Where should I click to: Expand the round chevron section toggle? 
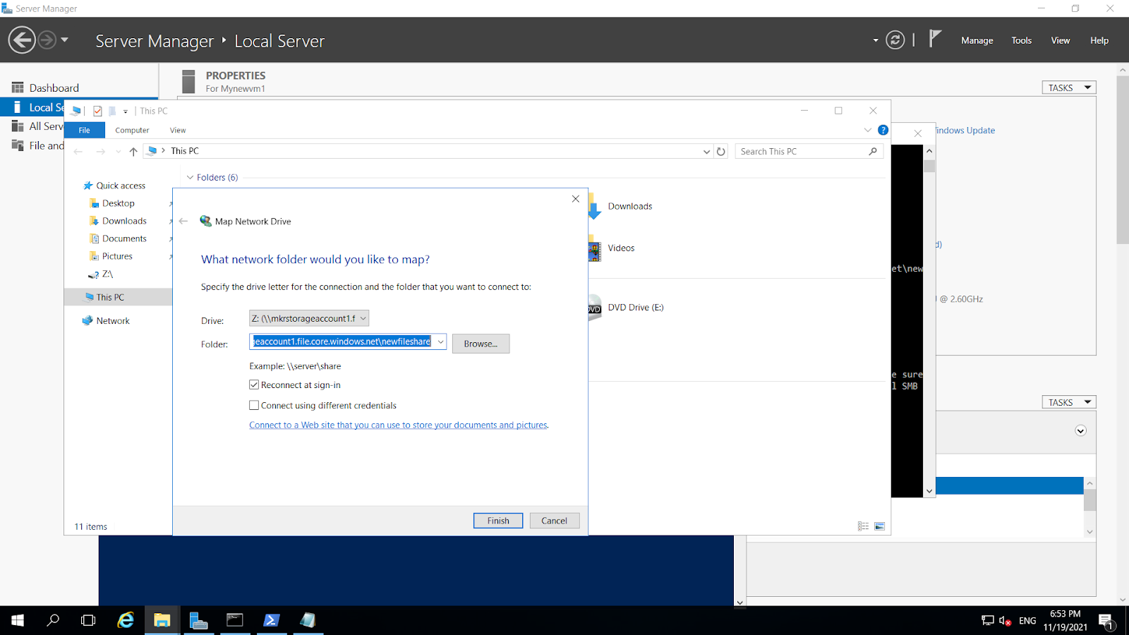(1080, 431)
